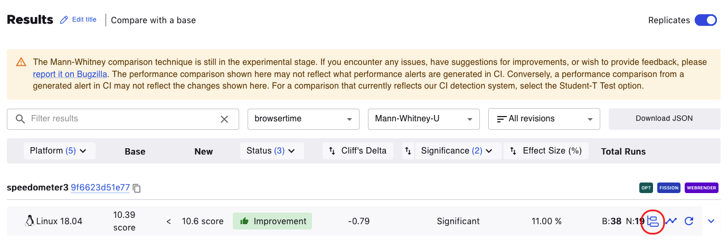This screenshot has width=728, height=240.
Task: Open the Mann-Whitney-U test type dropdown
Action: pyautogui.click(x=423, y=119)
